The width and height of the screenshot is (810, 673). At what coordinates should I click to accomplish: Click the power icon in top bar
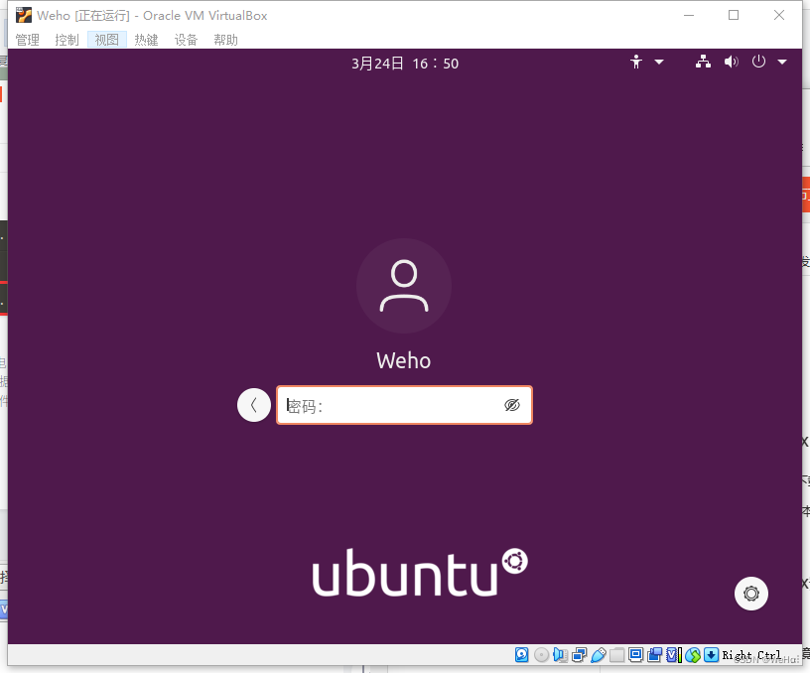coord(758,62)
